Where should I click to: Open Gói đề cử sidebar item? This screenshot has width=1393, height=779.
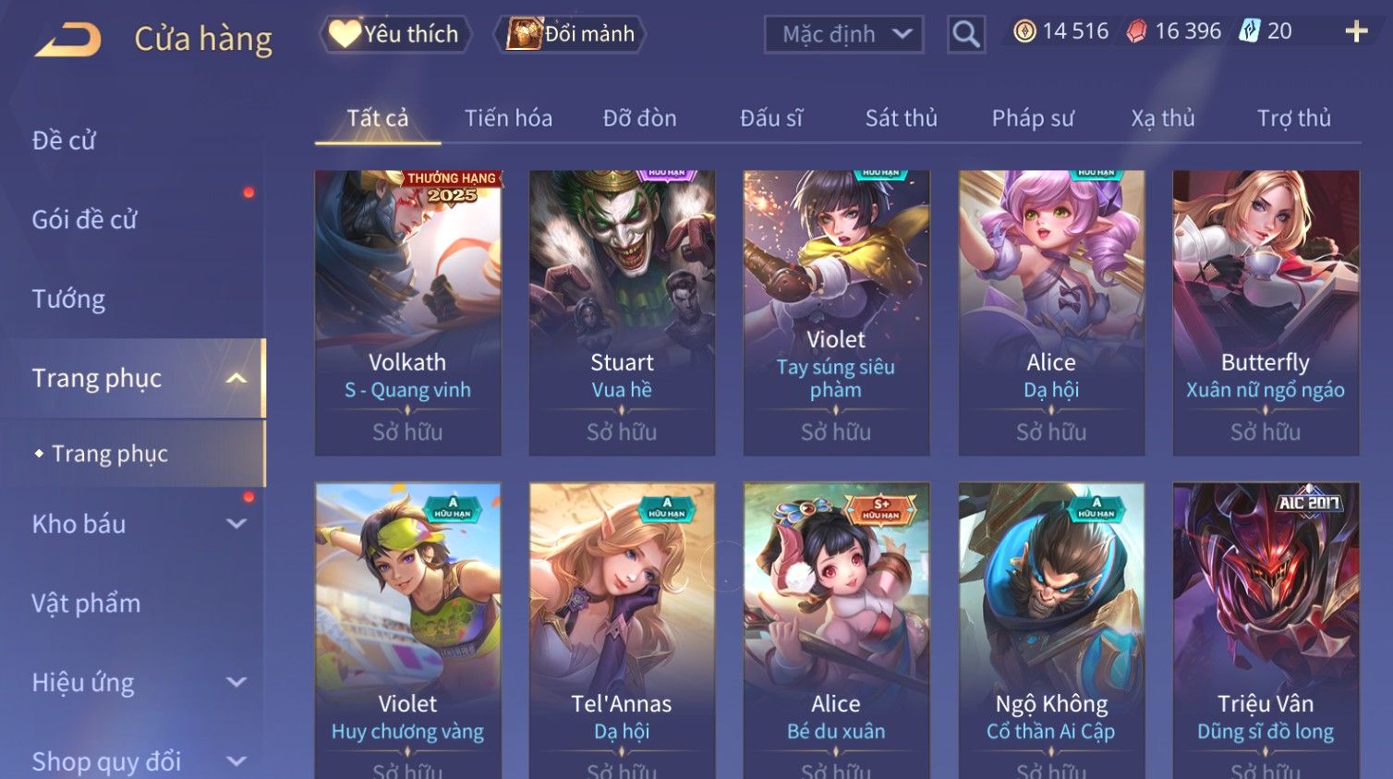pos(84,220)
